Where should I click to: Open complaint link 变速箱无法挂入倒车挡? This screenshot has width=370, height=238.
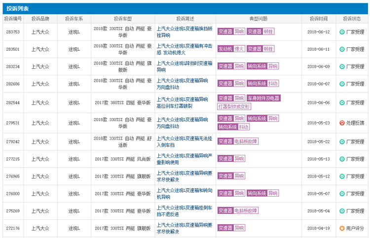click(x=185, y=142)
